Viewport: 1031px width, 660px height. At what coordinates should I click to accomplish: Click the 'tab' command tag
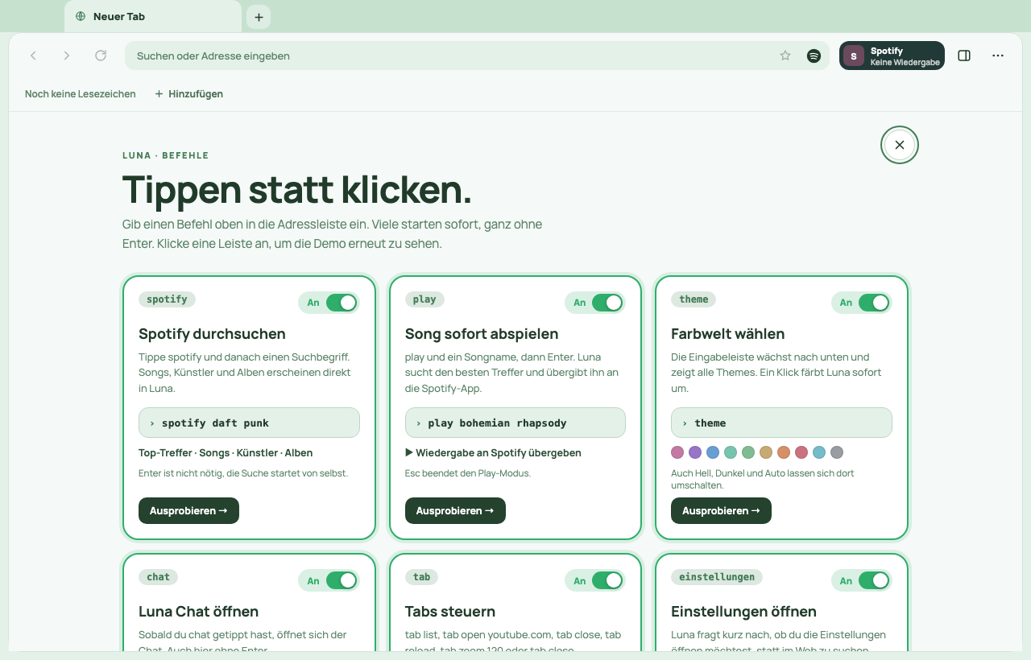coord(421,577)
